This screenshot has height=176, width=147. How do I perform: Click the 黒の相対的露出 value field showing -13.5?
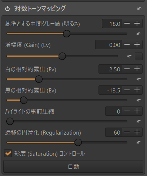click(110, 90)
